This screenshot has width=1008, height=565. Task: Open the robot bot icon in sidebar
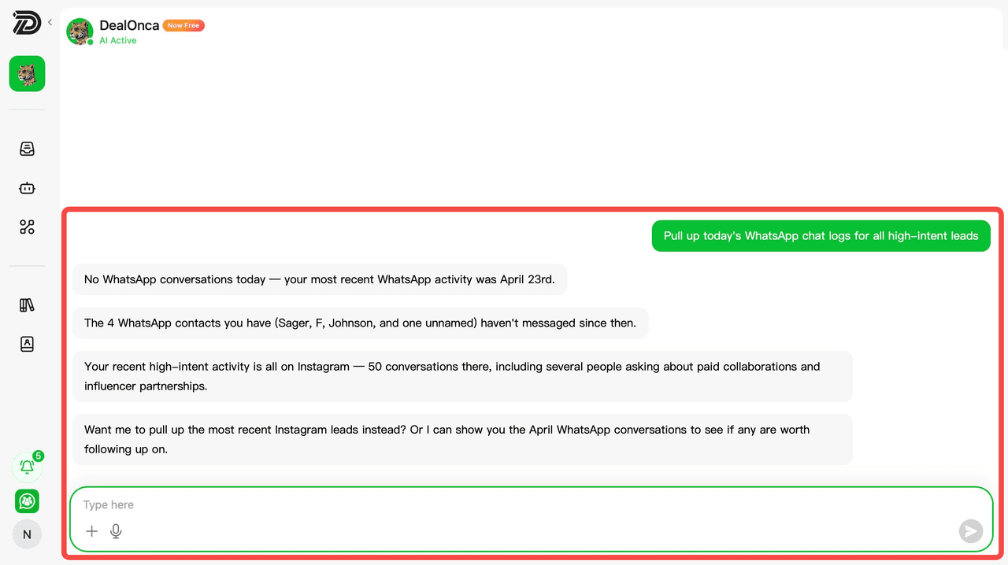(x=27, y=188)
